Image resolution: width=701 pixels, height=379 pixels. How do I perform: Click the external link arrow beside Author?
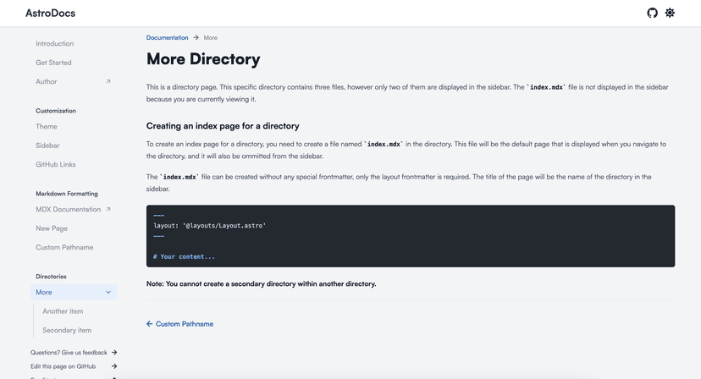point(108,82)
